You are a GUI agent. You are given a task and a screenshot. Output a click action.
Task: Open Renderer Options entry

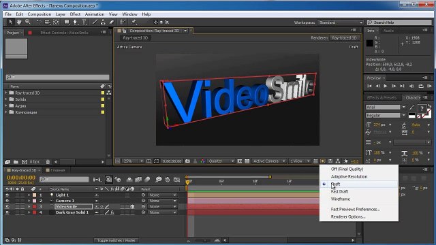348,217
